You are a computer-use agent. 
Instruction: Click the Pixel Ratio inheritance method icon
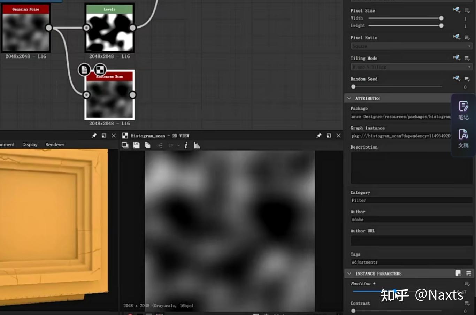coord(457,37)
